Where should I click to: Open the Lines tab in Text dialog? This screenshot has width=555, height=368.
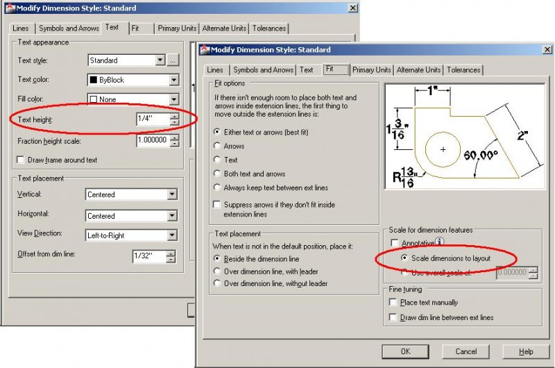21,28
